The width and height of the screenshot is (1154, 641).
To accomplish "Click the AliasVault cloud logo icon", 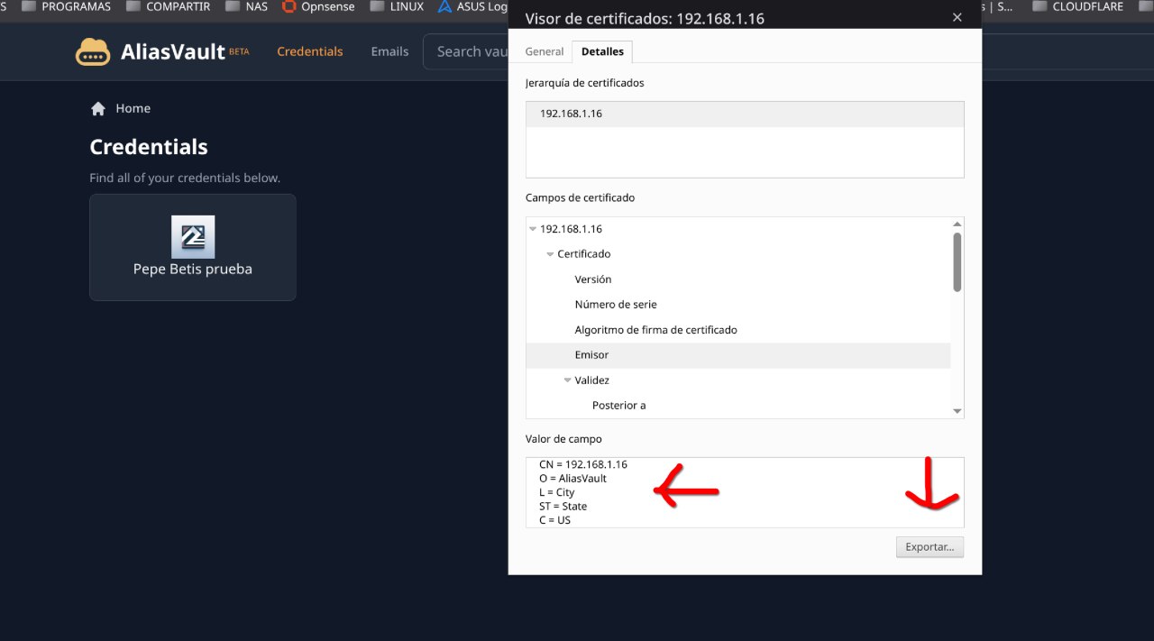I will click(93, 51).
